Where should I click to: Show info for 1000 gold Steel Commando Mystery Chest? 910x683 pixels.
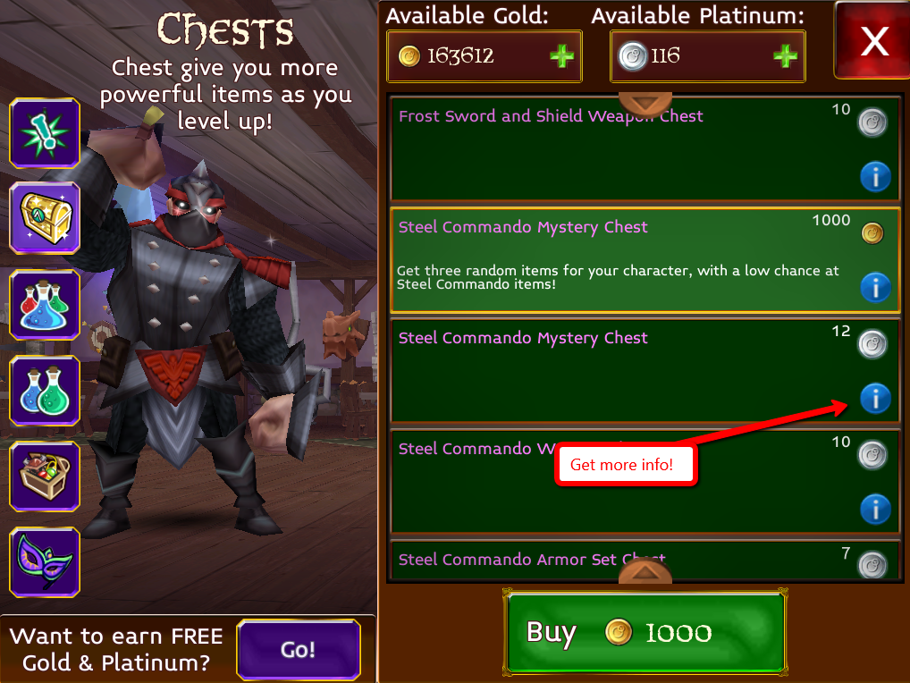pyautogui.click(x=875, y=287)
